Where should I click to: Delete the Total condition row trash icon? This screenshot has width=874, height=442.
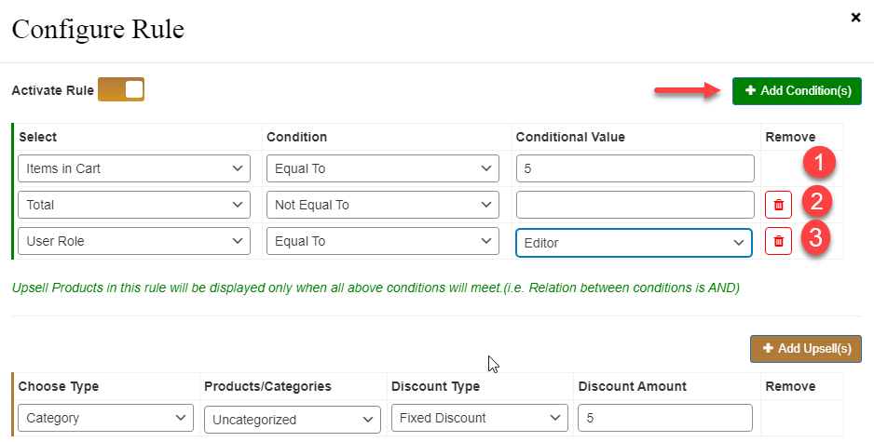point(778,205)
